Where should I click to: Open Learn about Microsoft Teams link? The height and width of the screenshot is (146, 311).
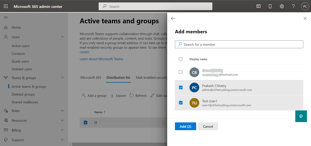click(101, 59)
